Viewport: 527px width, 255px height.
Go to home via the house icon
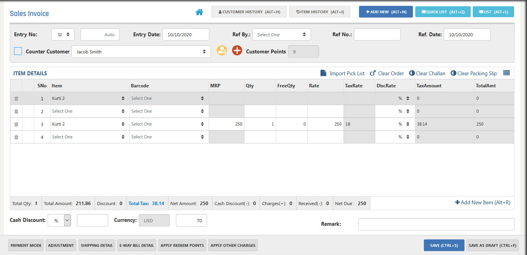pyautogui.click(x=199, y=12)
